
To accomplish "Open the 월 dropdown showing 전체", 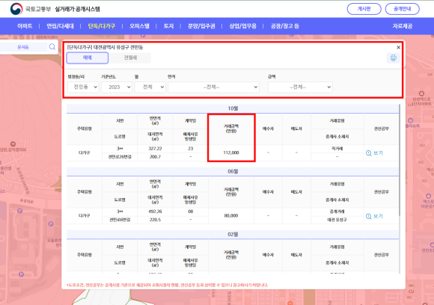I will pos(150,87).
